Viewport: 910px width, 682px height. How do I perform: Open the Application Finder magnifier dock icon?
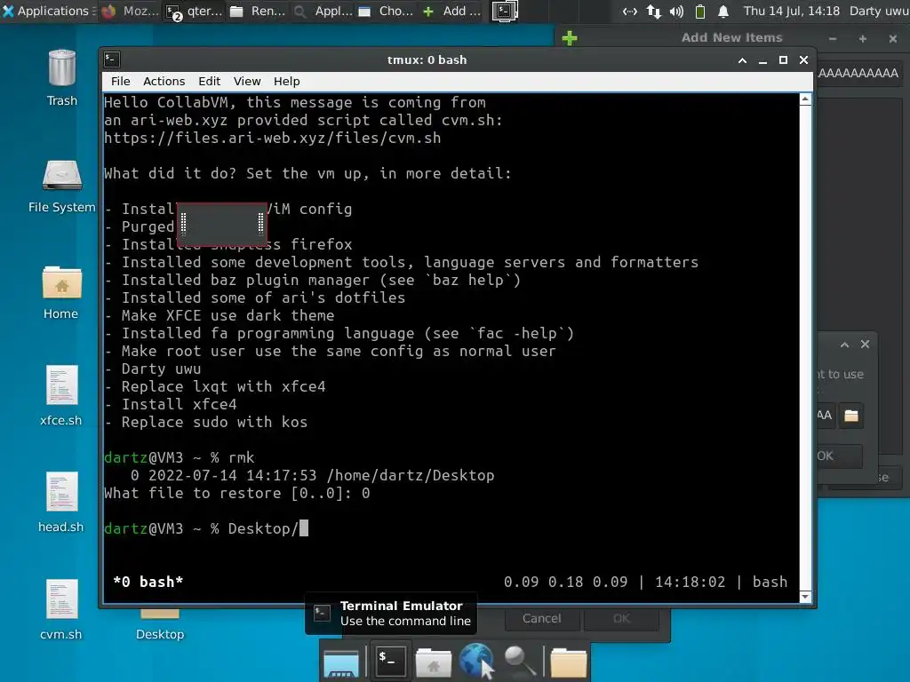[x=519, y=661]
